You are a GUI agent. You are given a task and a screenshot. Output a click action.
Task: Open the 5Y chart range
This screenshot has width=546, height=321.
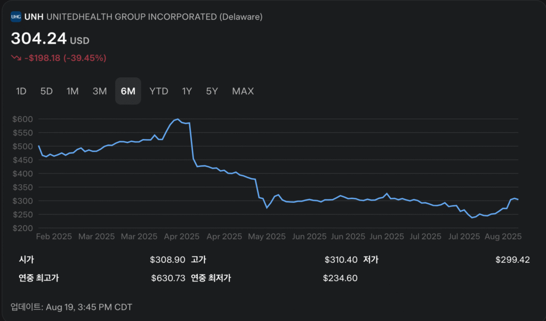(x=212, y=91)
